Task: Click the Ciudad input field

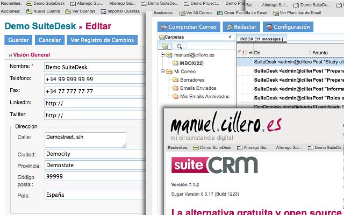Action: 95,154
